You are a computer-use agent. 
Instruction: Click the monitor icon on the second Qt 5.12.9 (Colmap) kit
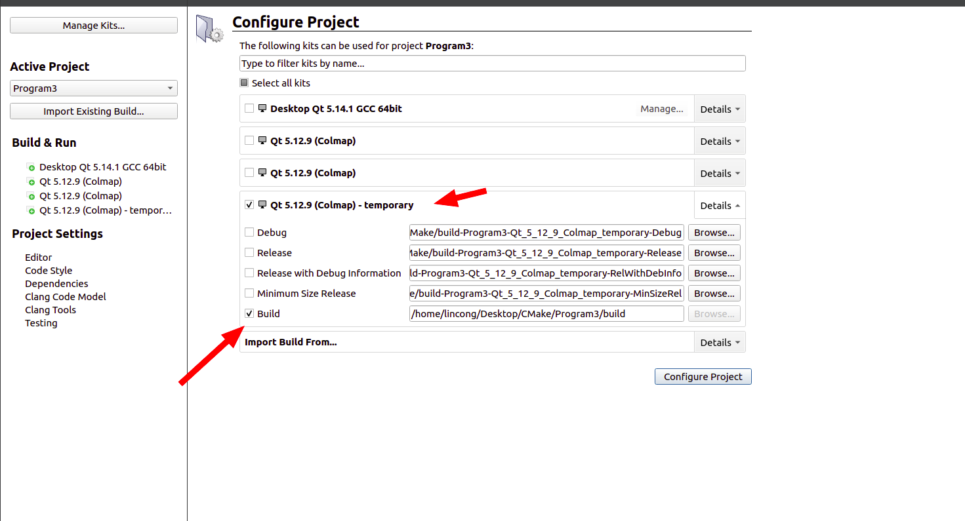(x=262, y=172)
